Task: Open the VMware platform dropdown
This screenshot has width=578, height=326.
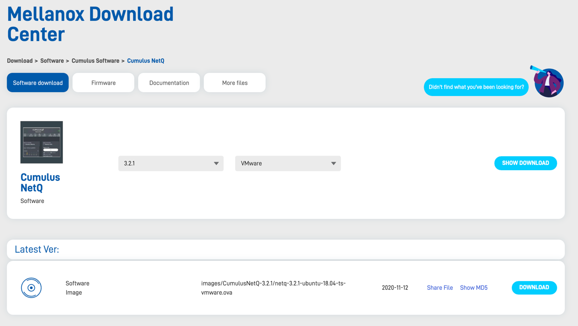Action: point(288,163)
